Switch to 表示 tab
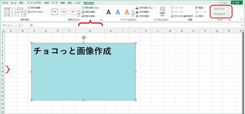This screenshot has height=114, width=245. coord(70,3)
